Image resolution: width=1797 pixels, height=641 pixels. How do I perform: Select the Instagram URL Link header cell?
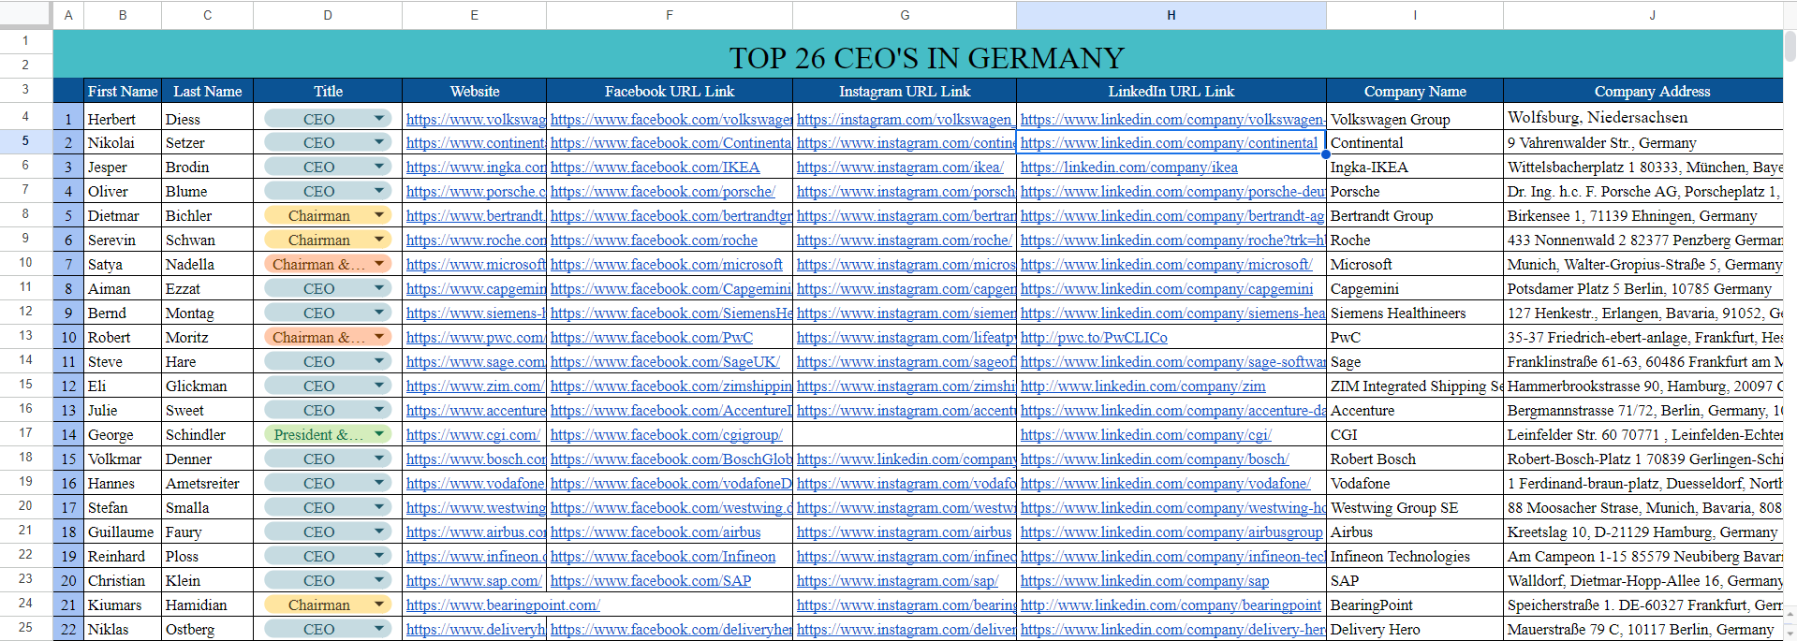pos(905,91)
